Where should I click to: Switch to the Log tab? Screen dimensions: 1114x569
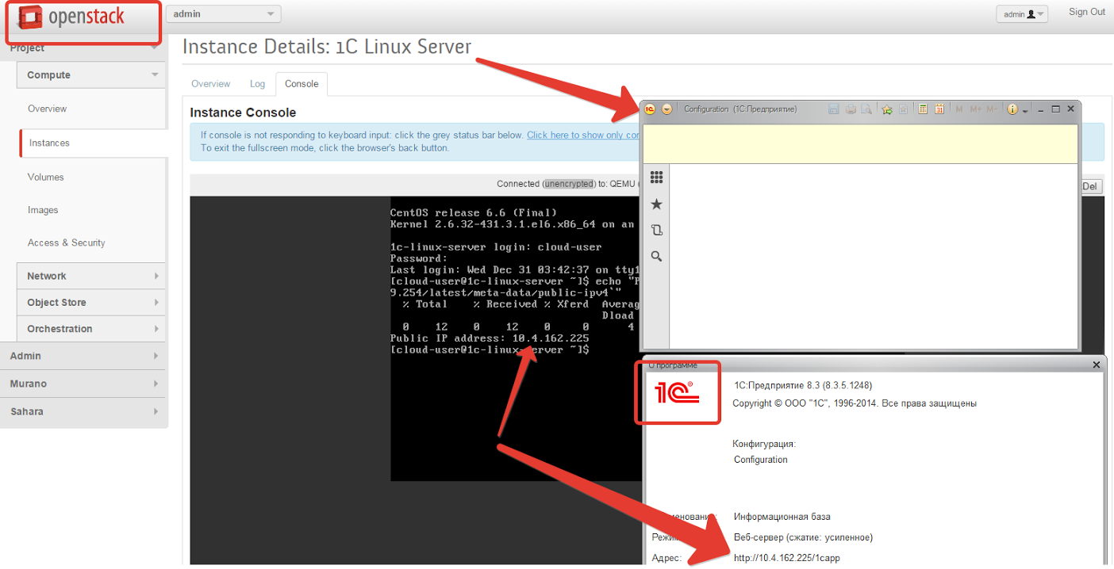[x=257, y=84]
